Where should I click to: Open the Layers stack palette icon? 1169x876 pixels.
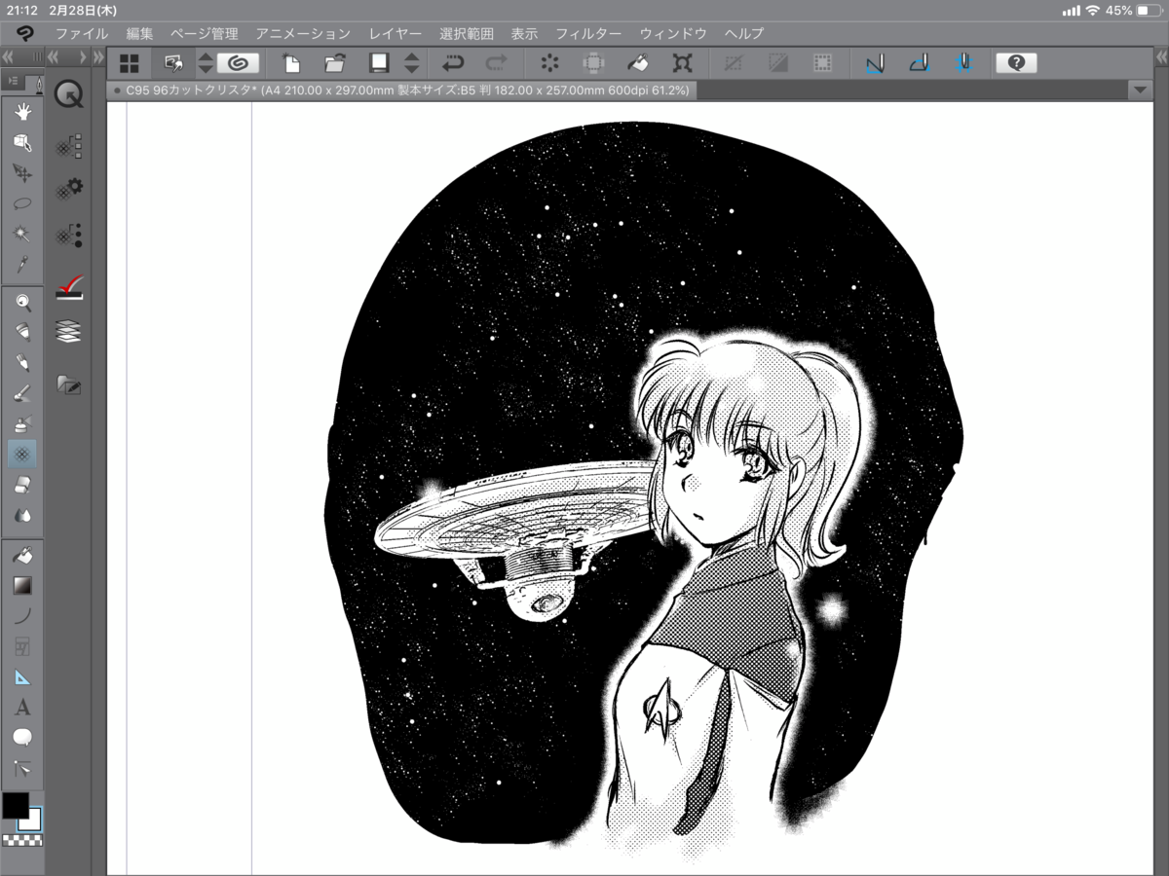click(x=69, y=332)
